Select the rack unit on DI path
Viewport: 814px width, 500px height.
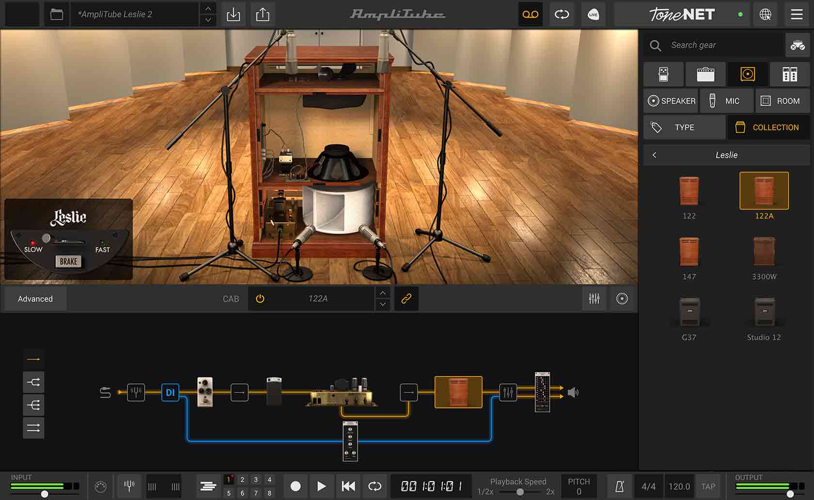coord(350,441)
